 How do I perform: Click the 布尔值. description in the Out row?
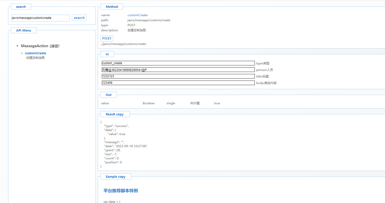(195, 103)
